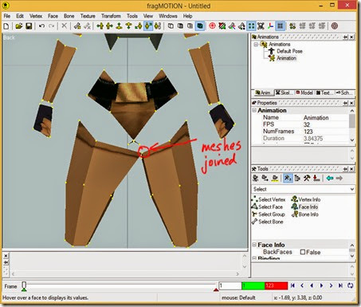Select the Select Face tool
The height and width of the screenshot is (307, 361).
(x=267, y=207)
